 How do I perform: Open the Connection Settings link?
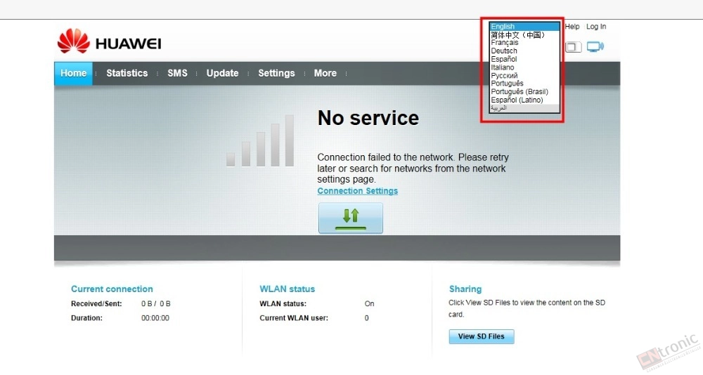pos(357,191)
